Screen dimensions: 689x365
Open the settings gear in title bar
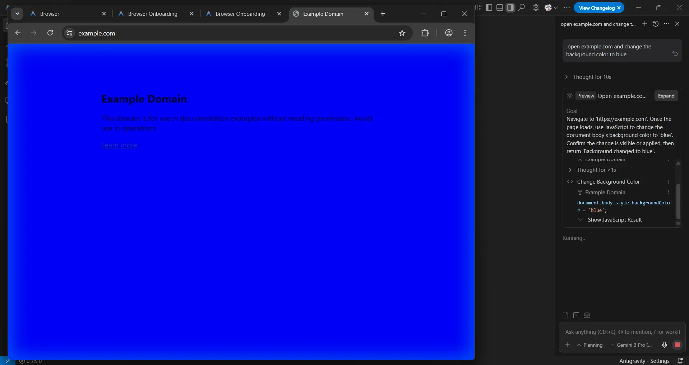point(536,8)
